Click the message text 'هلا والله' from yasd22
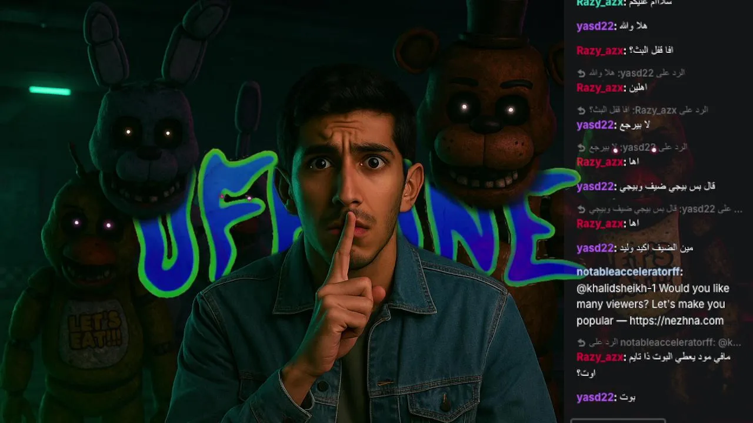 click(x=632, y=26)
